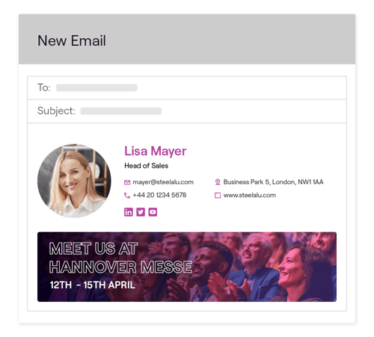Select the website icon beside www.steelalu.com

point(218,195)
